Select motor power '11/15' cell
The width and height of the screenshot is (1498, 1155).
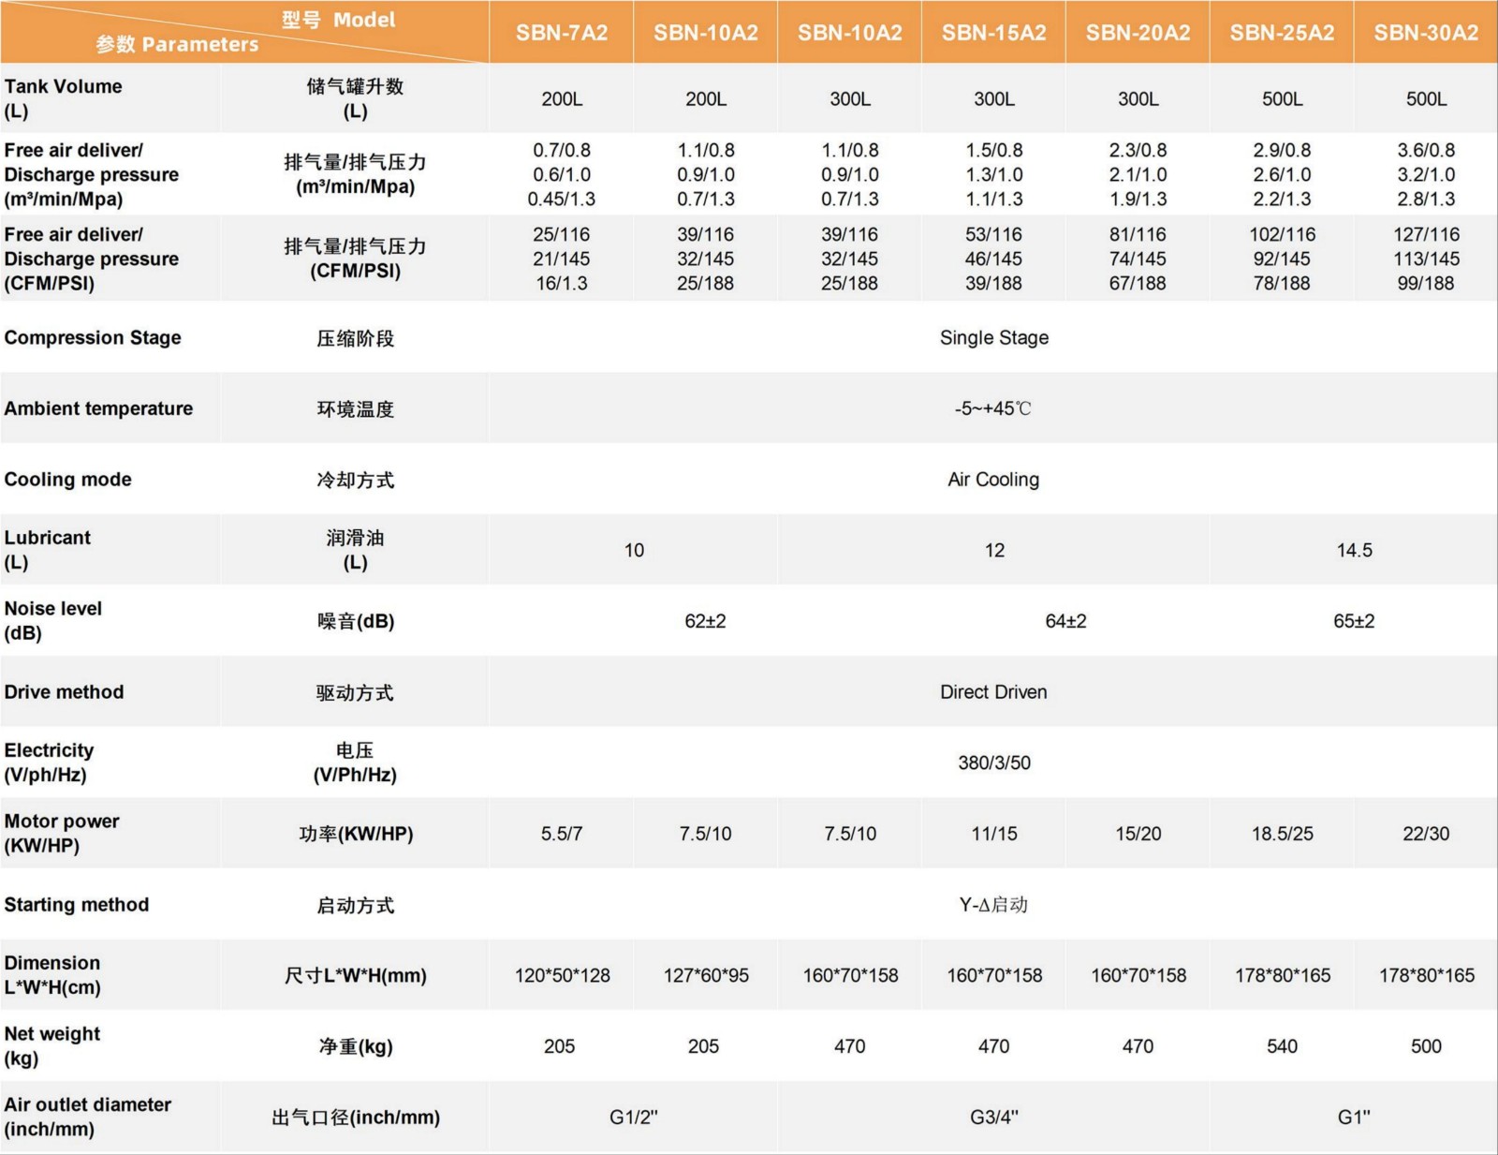994,834
